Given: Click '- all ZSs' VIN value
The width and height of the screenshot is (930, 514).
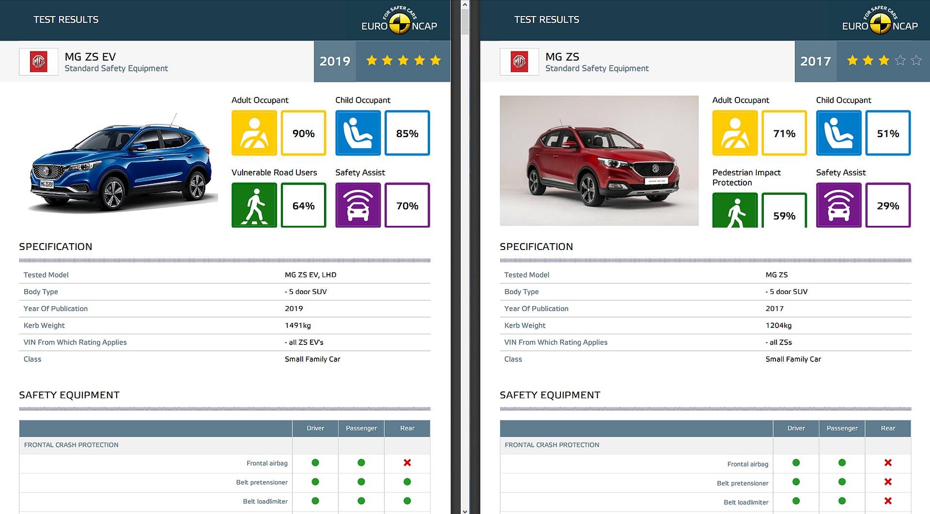Looking at the screenshot, I should 779,342.
